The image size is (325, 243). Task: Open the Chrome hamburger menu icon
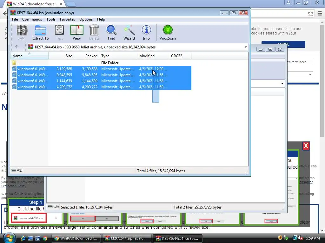click(320, 14)
